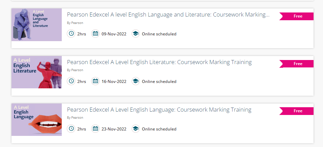Click the 23-Nov-2022 date text
The height and width of the screenshot is (147, 323).
114,129
